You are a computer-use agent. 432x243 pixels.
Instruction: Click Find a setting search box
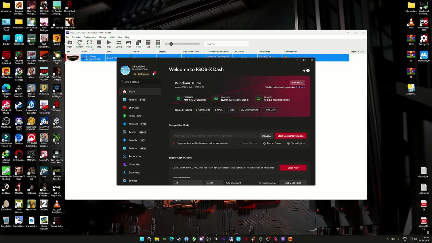[x=140, y=82]
